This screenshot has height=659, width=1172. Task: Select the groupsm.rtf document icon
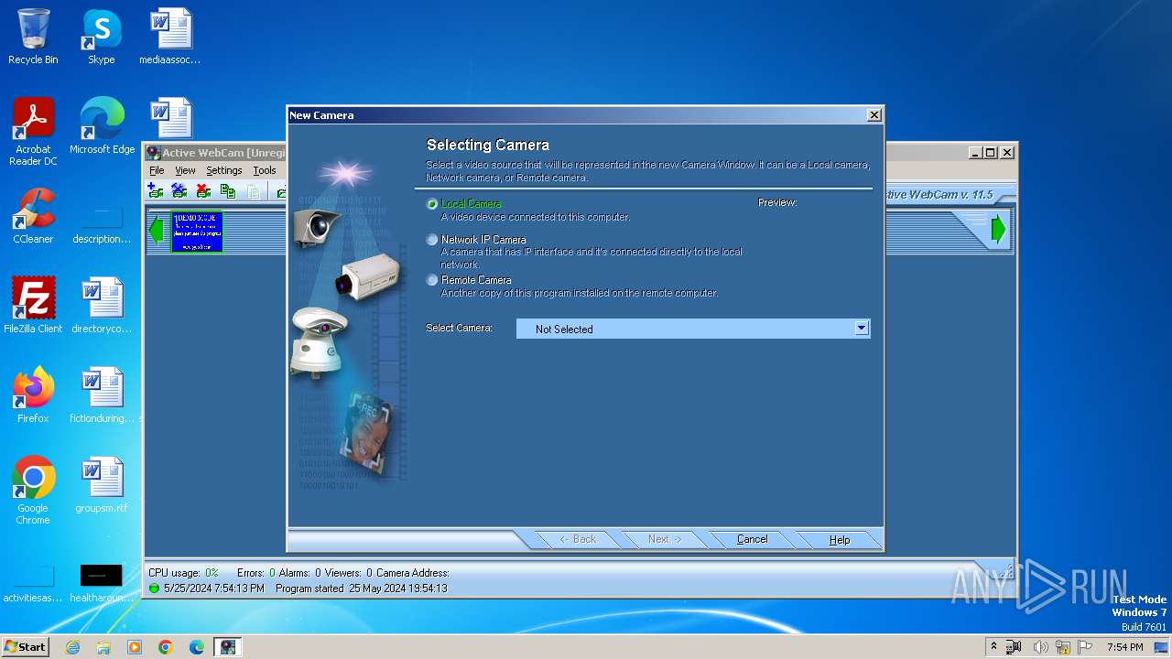[102, 485]
